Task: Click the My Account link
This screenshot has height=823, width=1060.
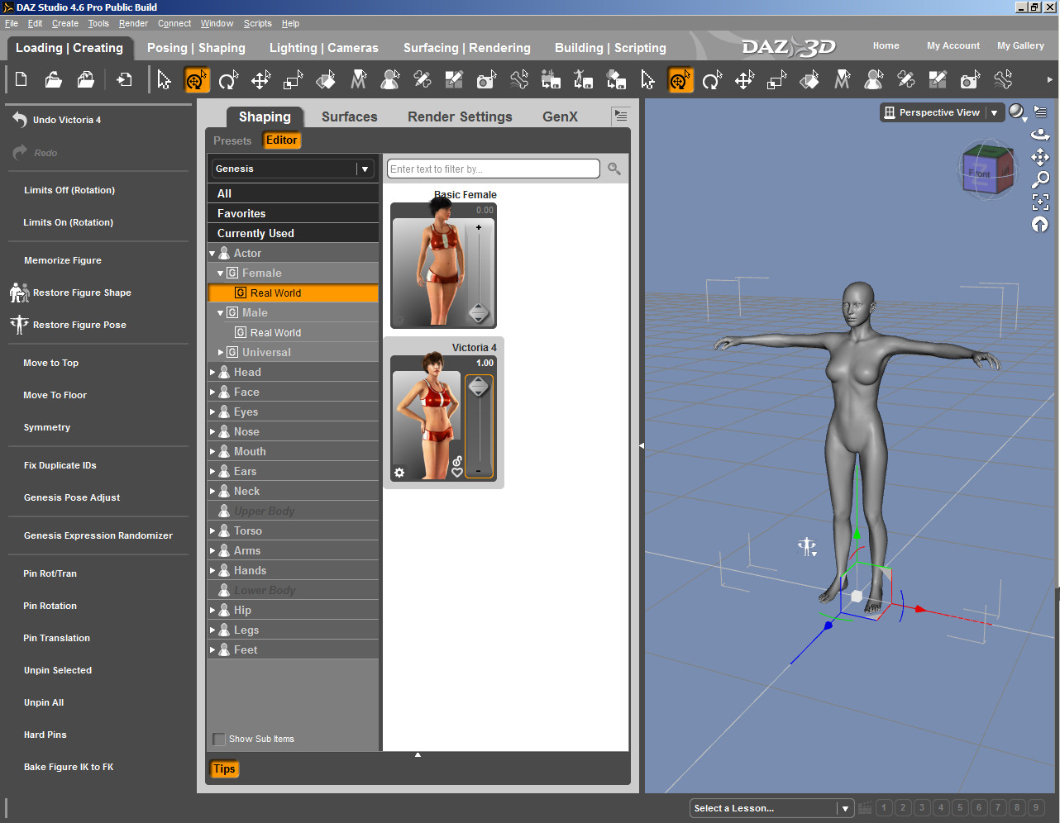Action: point(953,45)
